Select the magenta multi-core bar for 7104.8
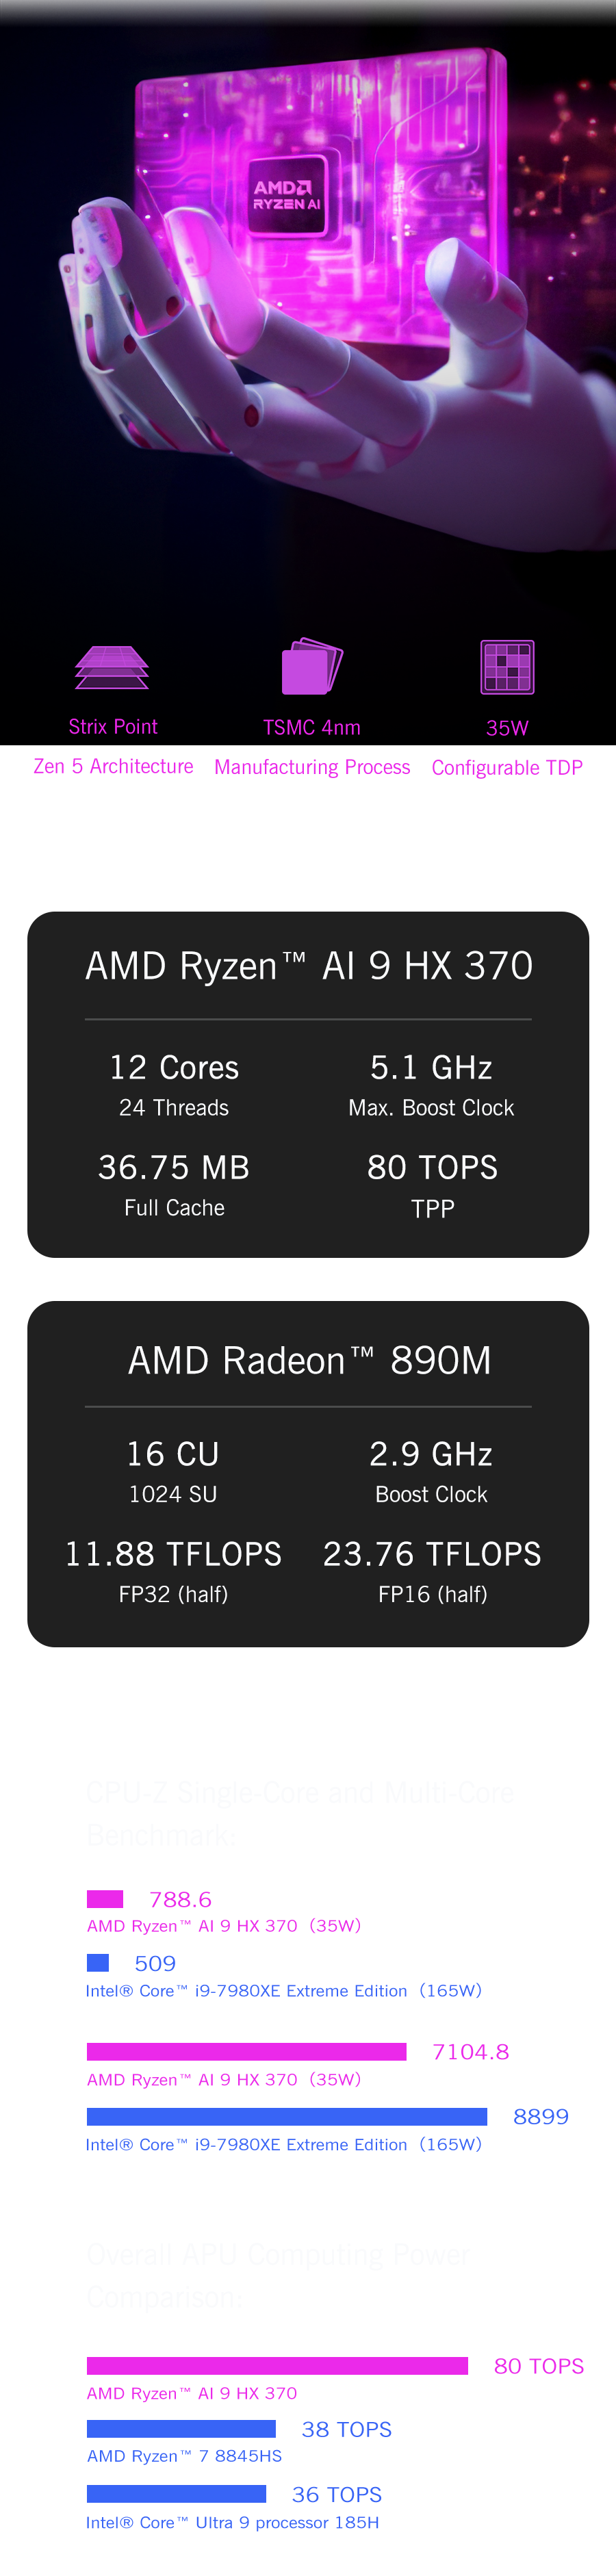 (246, 2052)
